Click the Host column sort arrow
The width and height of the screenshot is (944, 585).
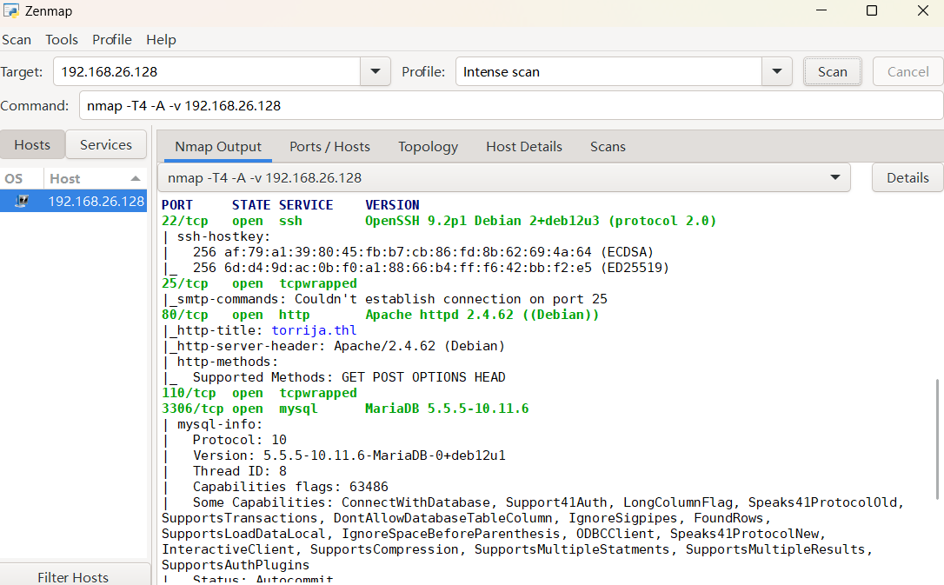click(x=136, y=179)
